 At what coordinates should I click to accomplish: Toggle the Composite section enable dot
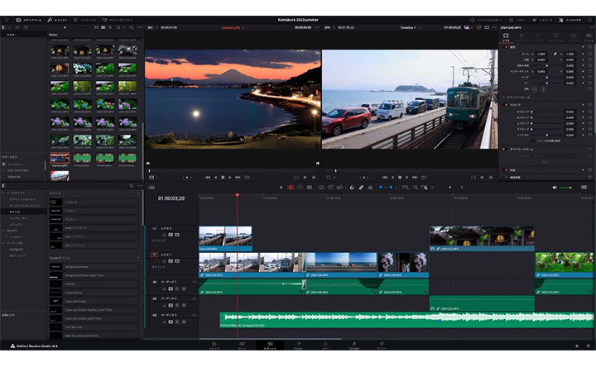coord(507,169)
